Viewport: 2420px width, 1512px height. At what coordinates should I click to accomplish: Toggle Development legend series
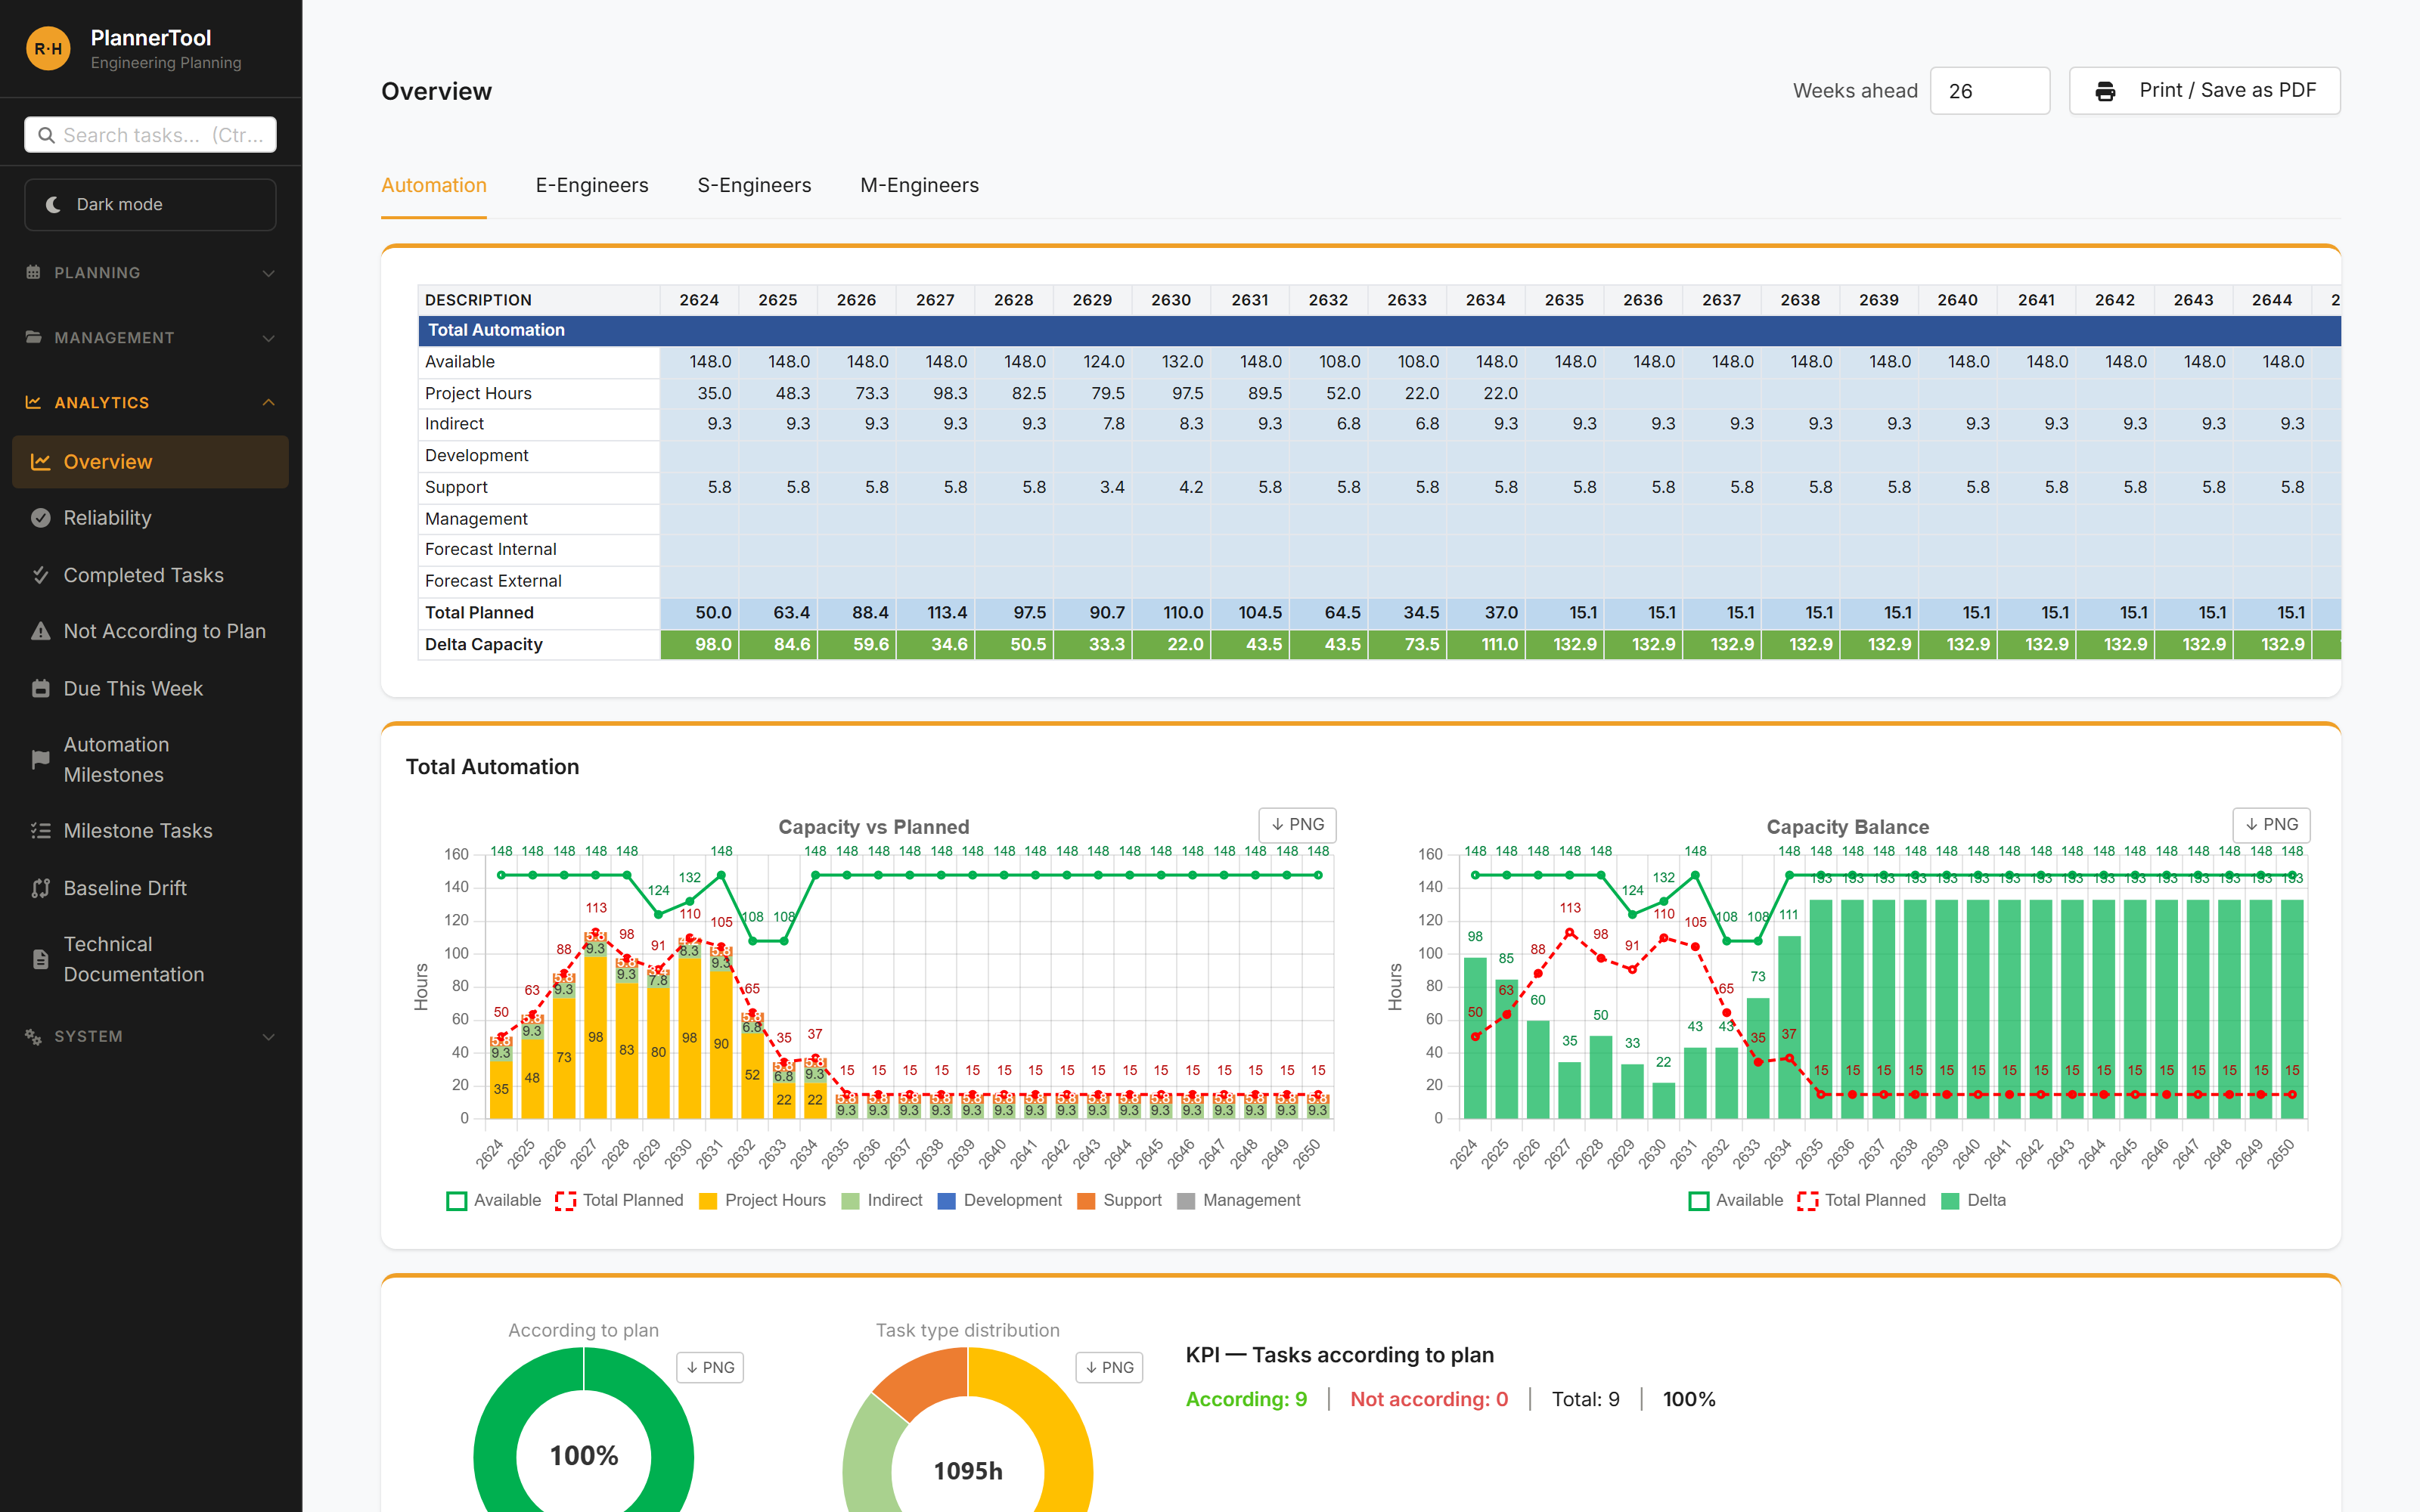pyautogui.click(x=1000, y=1200)
